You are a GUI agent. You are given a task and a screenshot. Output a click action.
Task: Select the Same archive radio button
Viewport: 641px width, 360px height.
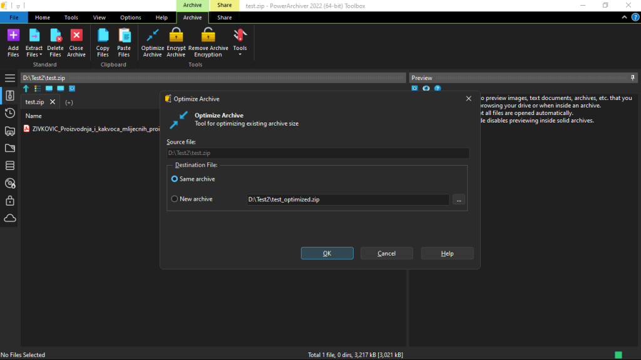tap(175, 179)
